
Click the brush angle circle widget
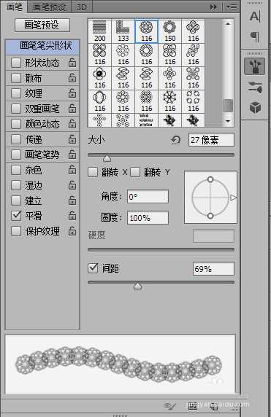[210, 198]
